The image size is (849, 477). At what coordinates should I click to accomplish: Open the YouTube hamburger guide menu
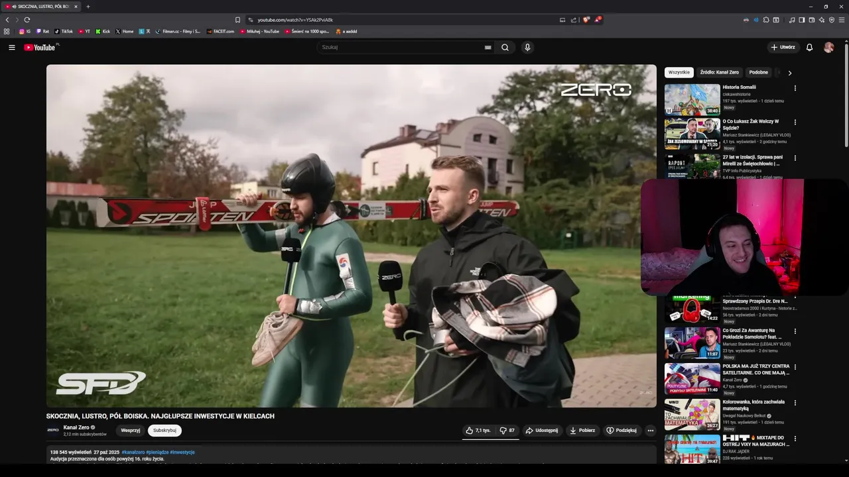11,47
